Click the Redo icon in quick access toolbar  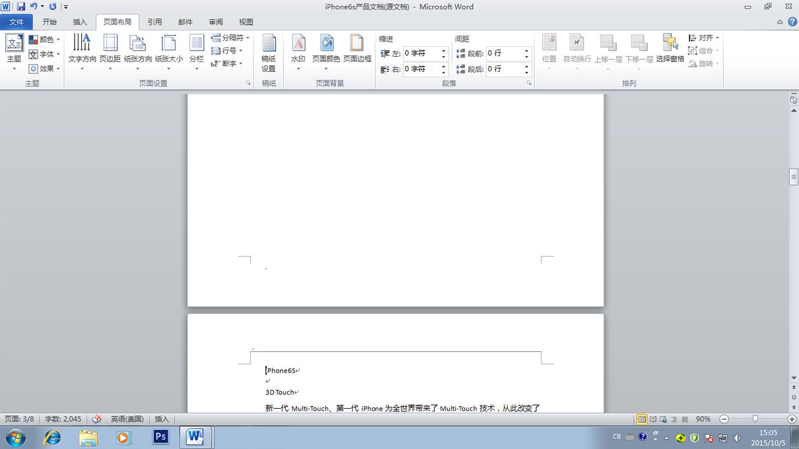pyautogui.click(x=53, y=7)
